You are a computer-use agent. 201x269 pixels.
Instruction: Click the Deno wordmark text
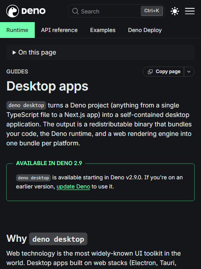point(34,11)
